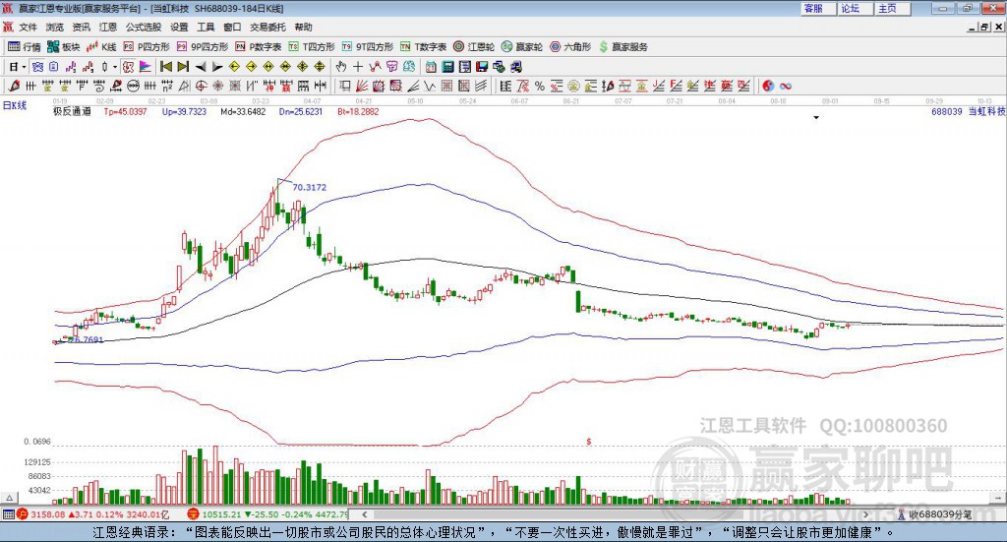Click the 极反通道 indicator name
Screen dimensions: 1007x542
pos(72,112)
